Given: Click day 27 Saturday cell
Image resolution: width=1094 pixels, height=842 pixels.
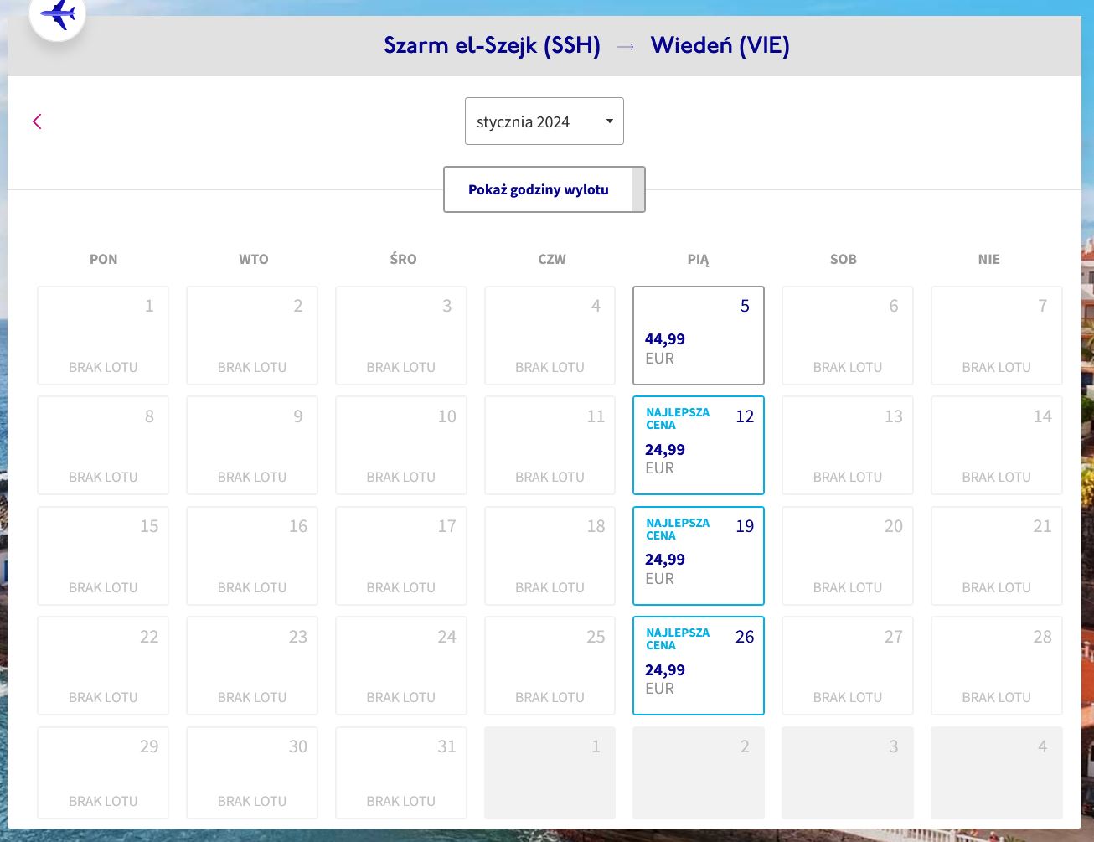Looking at the screenshot, I should 848,665.
